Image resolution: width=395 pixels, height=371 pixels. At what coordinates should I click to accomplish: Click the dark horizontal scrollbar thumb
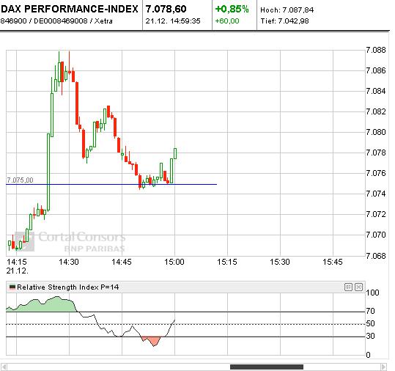[267, 367]
